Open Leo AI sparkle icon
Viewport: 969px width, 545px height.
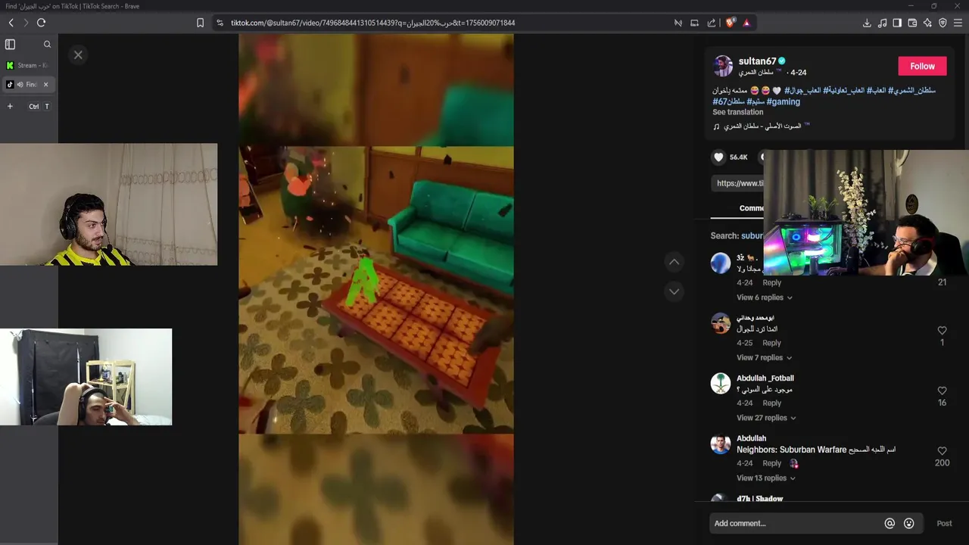coord(927,23)
